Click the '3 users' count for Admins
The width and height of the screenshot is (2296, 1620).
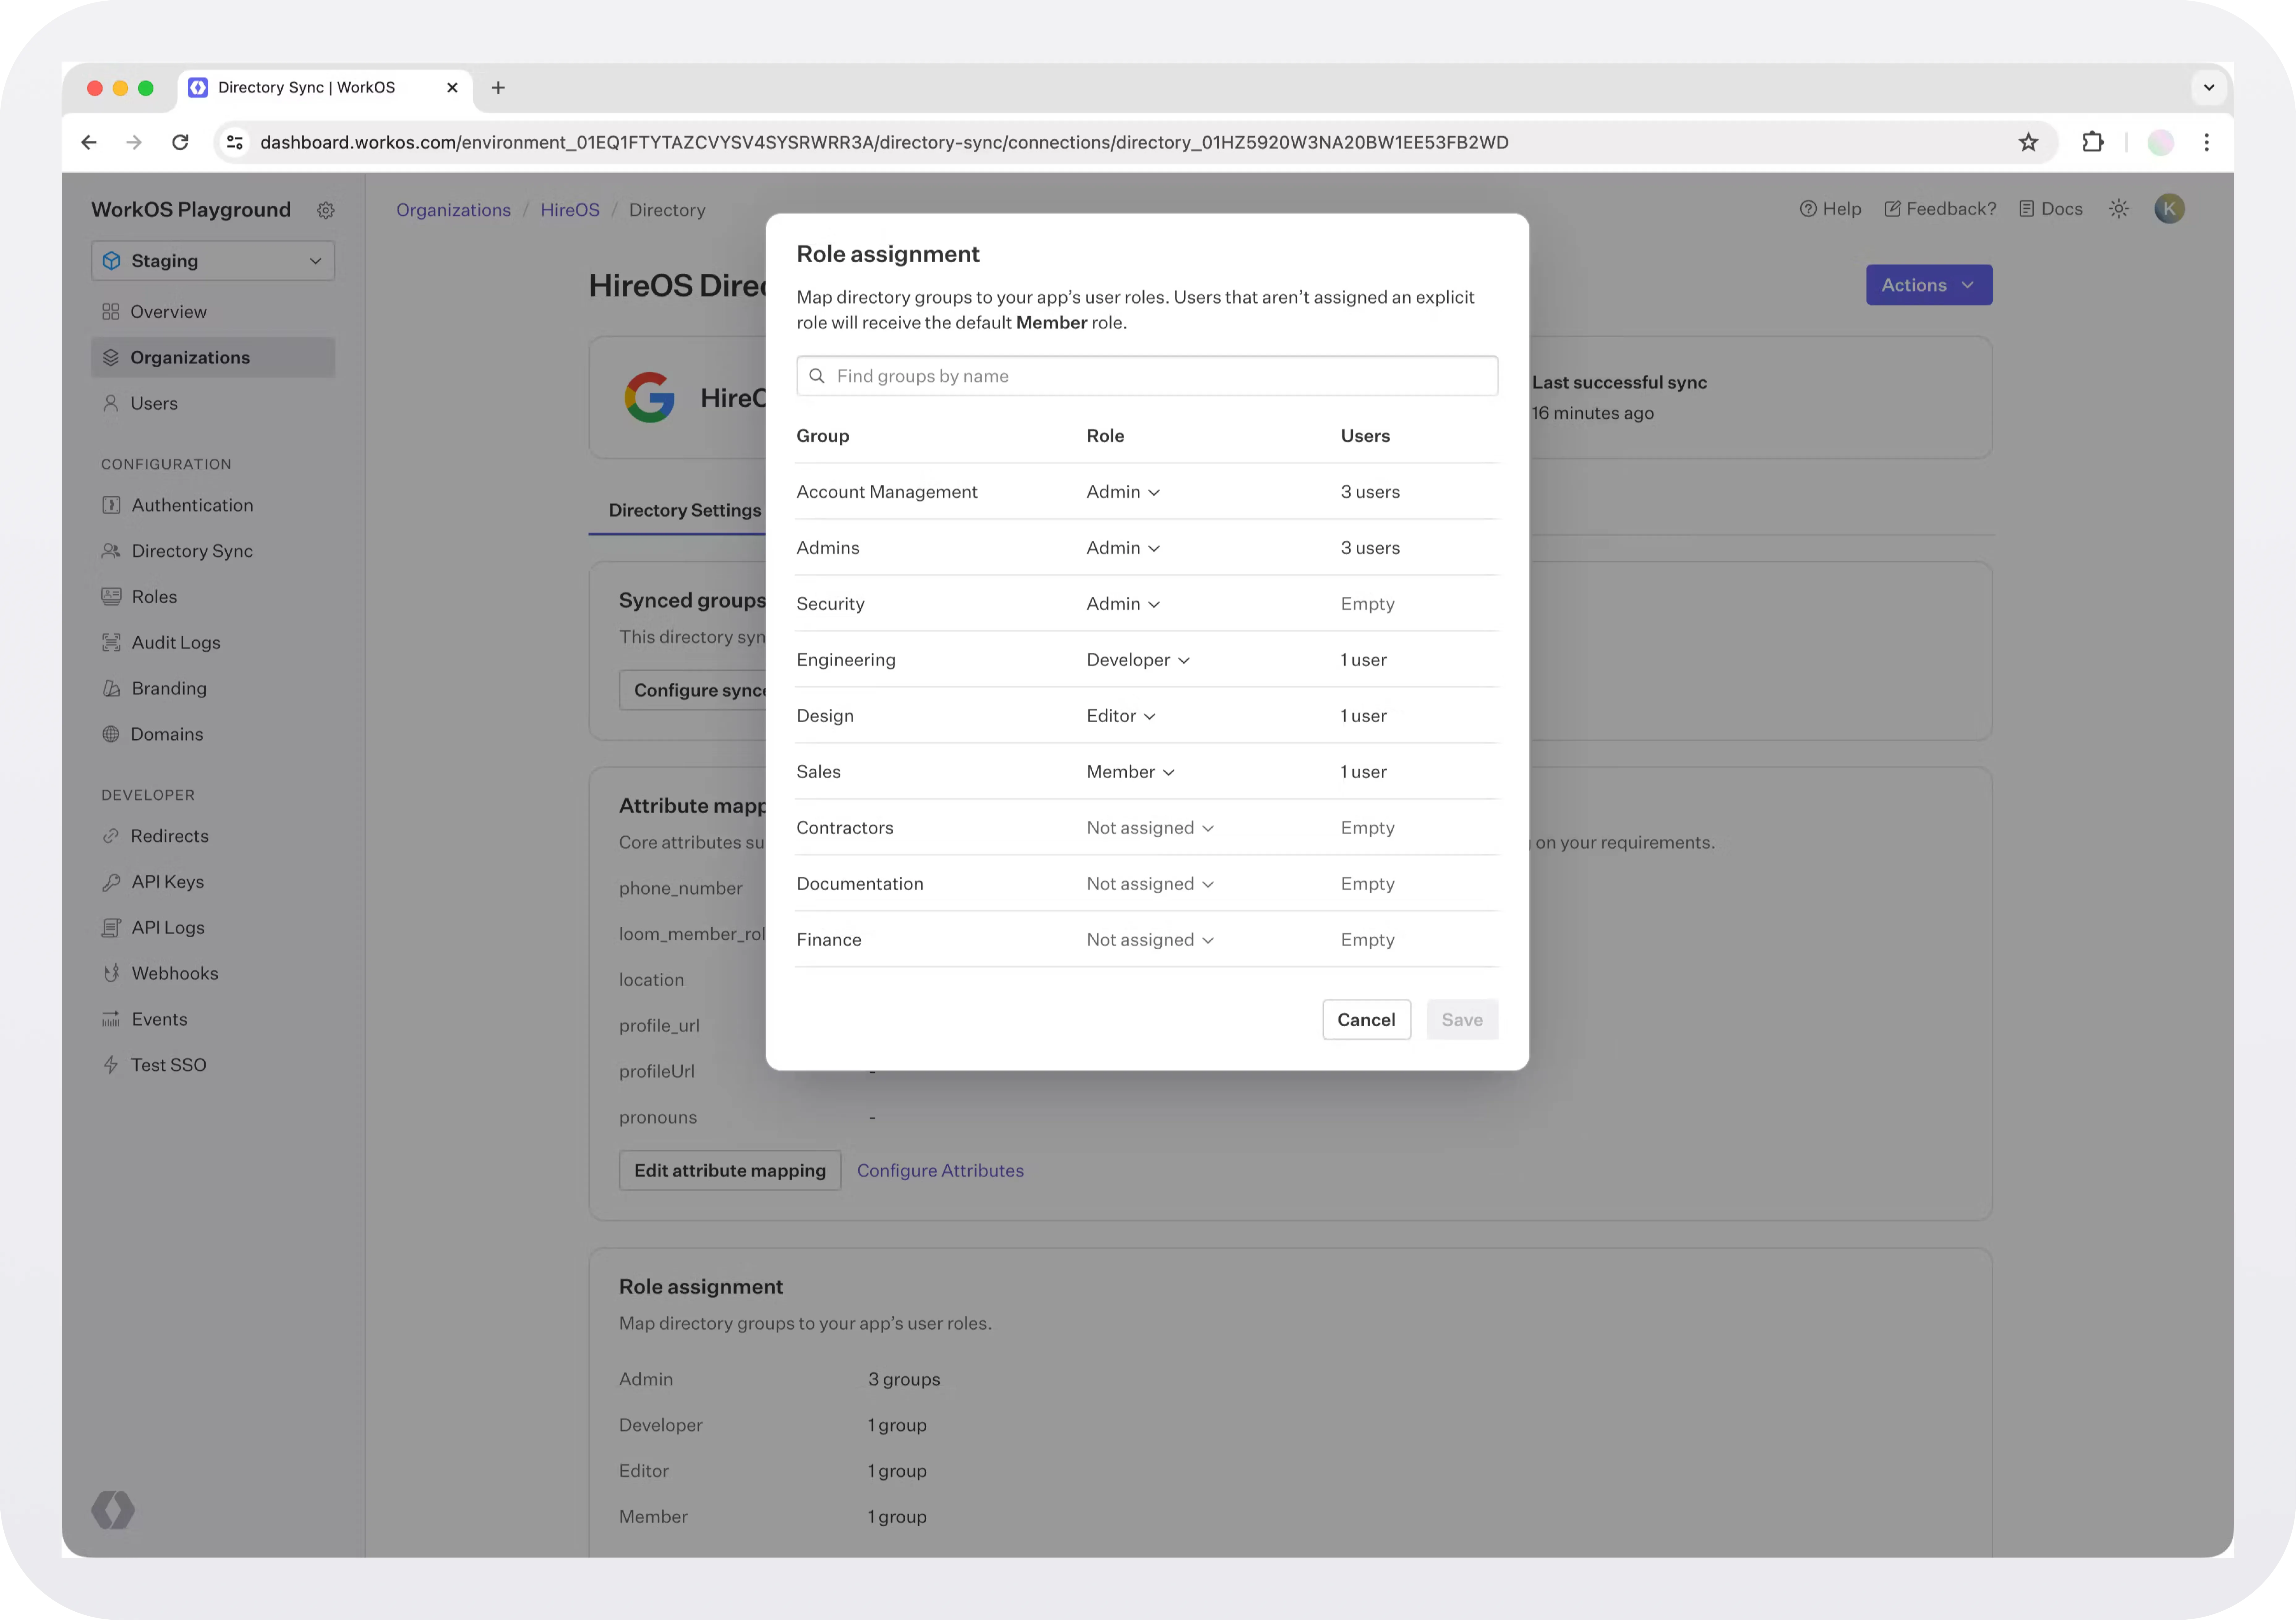(1370, 548)
